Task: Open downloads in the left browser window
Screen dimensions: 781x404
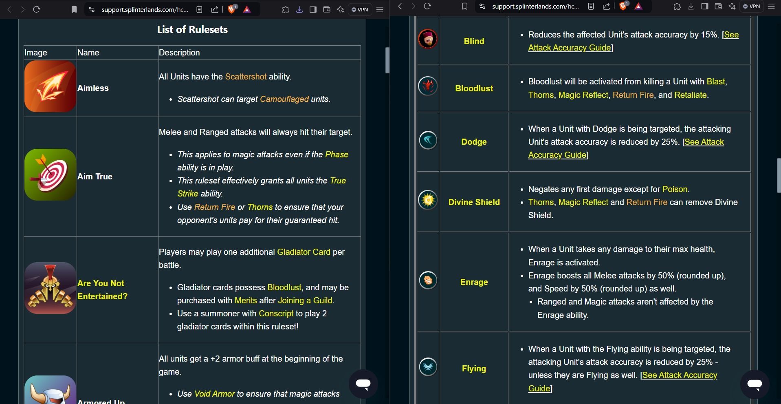Action: (299, 9)
